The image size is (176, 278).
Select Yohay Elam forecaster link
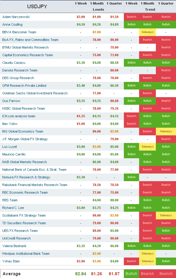tap(11, 261)
